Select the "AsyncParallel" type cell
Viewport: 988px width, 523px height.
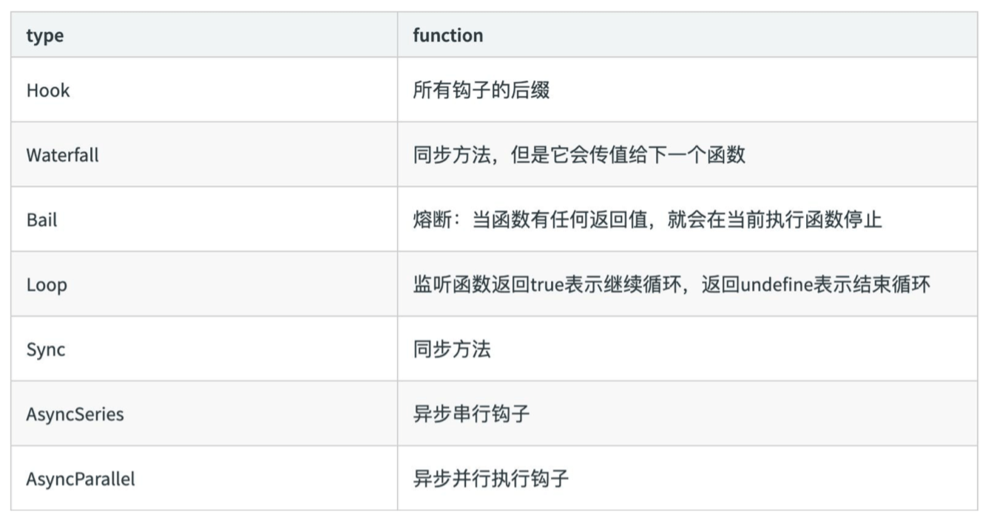click(x=81, y=479)
